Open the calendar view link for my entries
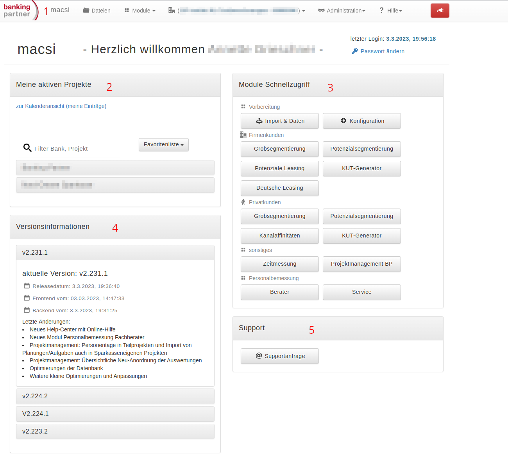Viewport: 508px width, 457px height. coord(61,106)
